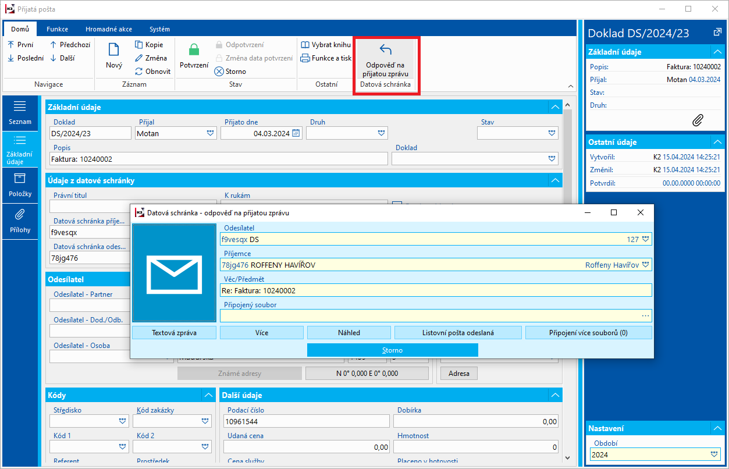Switch to Hromadné akce ribbon tab
This screenshot has height=469, width=729.
point(108,29)
